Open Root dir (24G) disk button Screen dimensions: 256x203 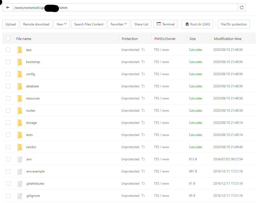(x=197, y=24)
